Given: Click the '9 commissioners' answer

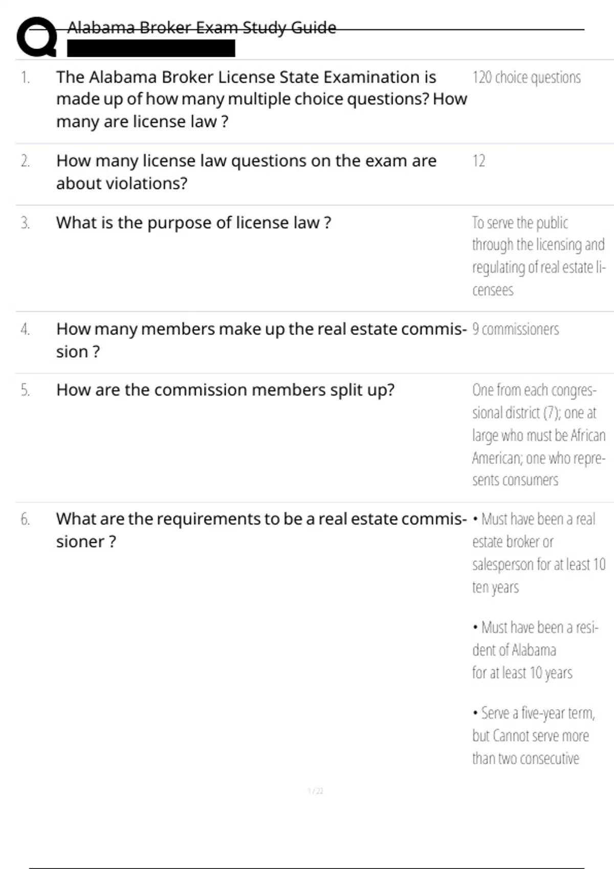Looking at the screenshot, I should [515, 329].
